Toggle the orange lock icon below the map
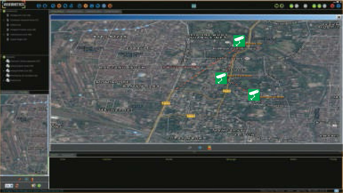The height and width of the screenshot is (193, 343). [209, 148]
